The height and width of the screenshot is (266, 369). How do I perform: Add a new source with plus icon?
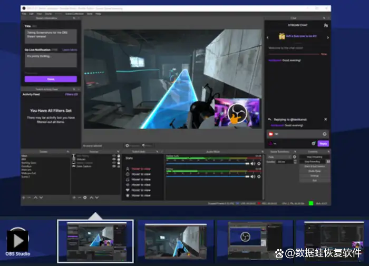73,198
